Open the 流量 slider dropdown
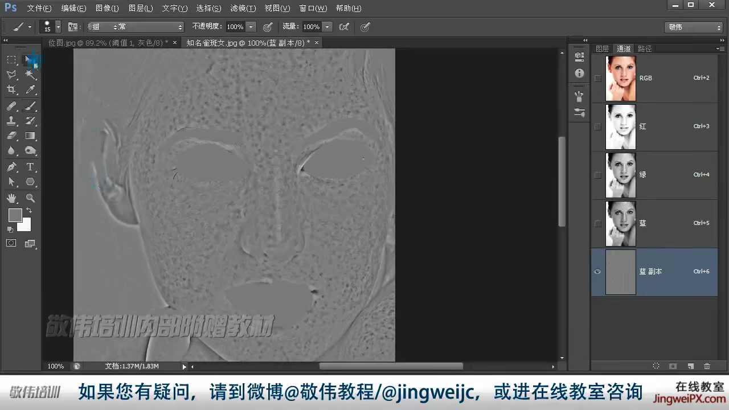 pos(327,27)
